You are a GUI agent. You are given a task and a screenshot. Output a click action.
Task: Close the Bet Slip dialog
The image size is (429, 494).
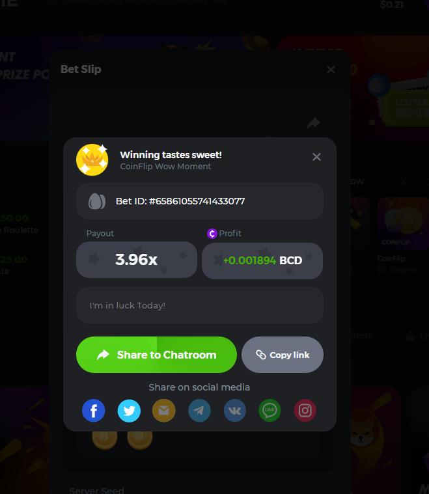pos(331,70)
